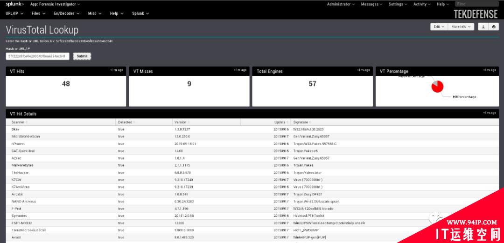Select the Avast scanner cell

(16, 237)
